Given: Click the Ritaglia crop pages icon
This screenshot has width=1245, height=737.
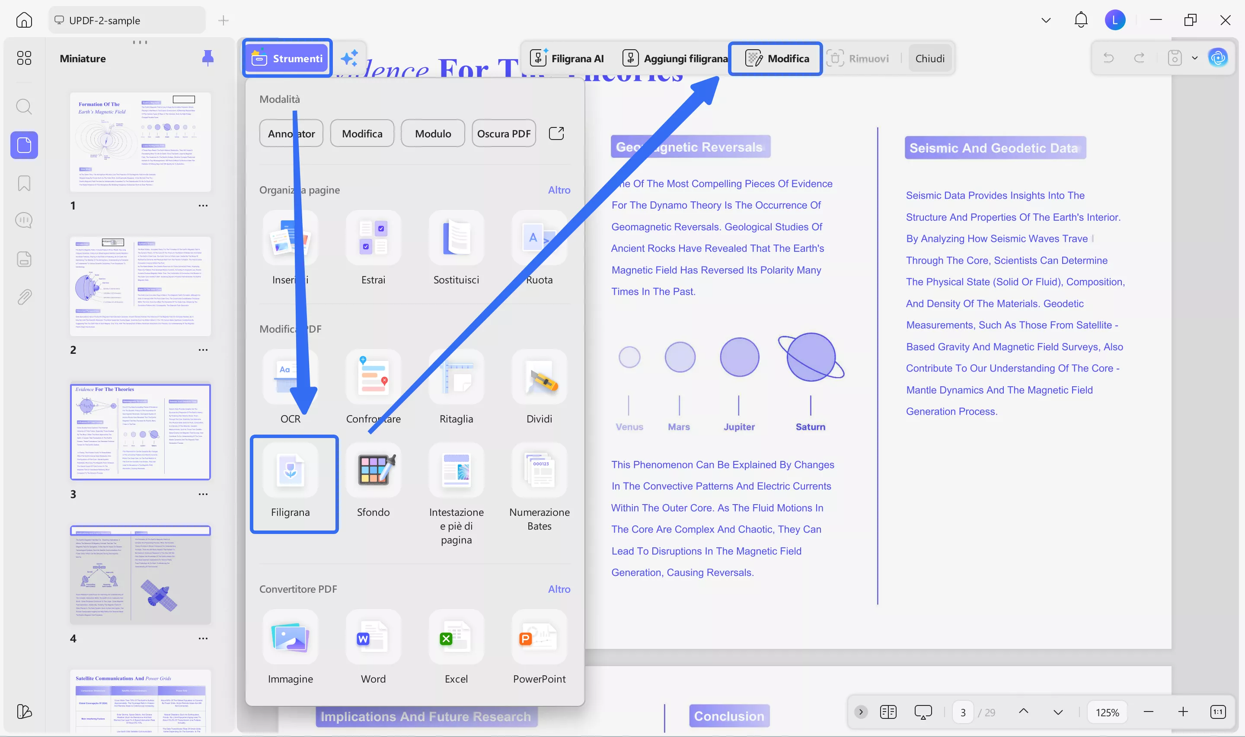Looking at the screenshot, I should (x=456, y=378).
